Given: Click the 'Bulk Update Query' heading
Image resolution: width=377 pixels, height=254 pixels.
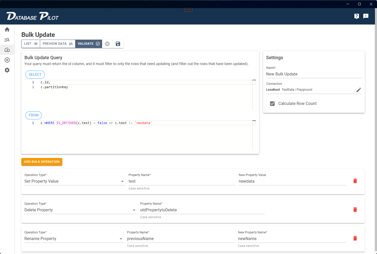Looking at the screenshot, I should coord(43,58).
